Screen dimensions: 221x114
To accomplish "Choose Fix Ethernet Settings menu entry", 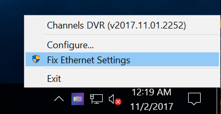I will 88,60.
